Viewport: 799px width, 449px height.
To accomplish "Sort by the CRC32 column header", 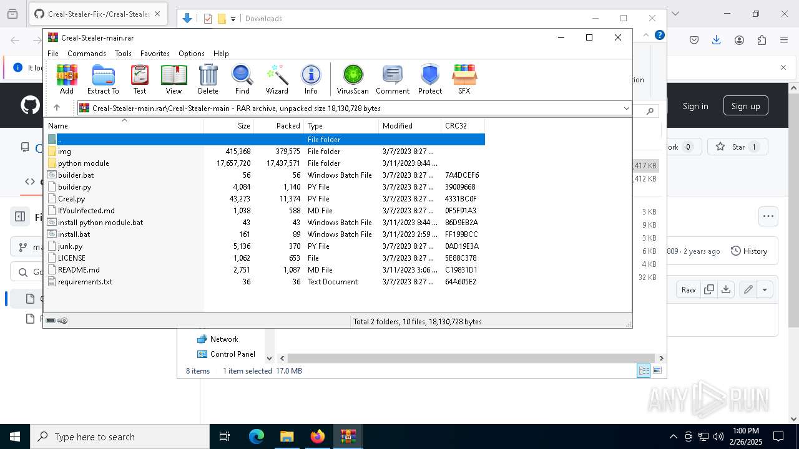I will pyautogui.click(x=463, y=126).
